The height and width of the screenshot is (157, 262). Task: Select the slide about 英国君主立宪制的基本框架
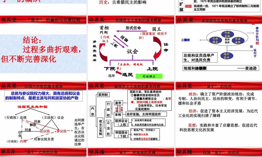131,48
